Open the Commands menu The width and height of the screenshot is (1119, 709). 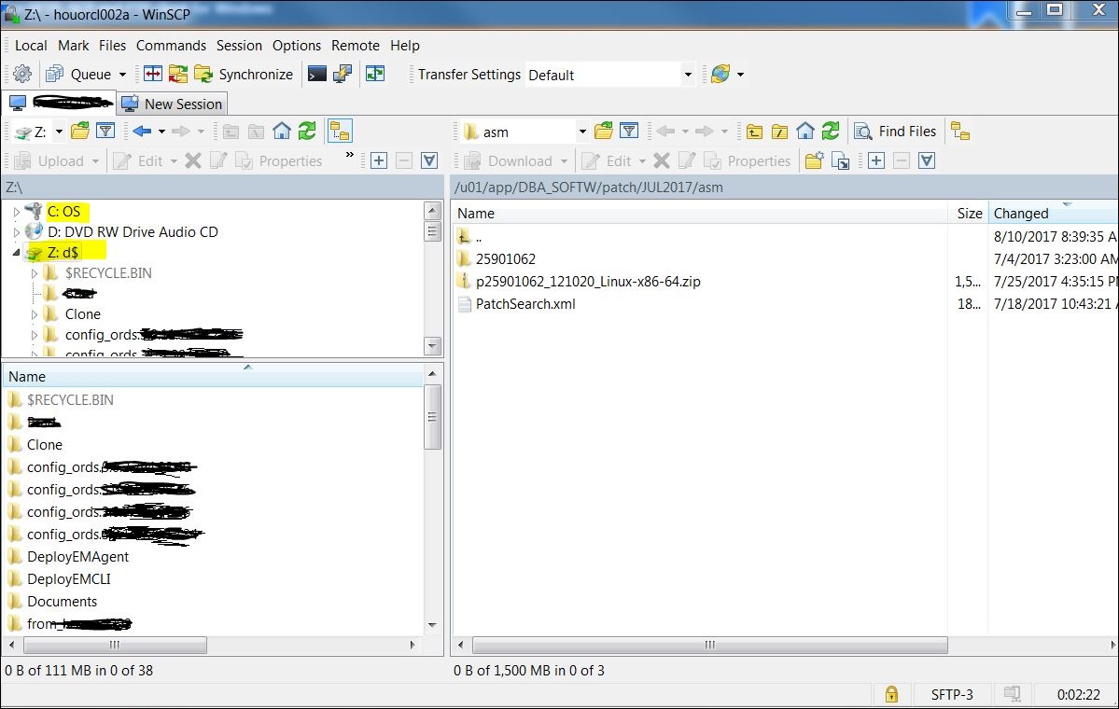pyautogui.click(x=171, y=45)
